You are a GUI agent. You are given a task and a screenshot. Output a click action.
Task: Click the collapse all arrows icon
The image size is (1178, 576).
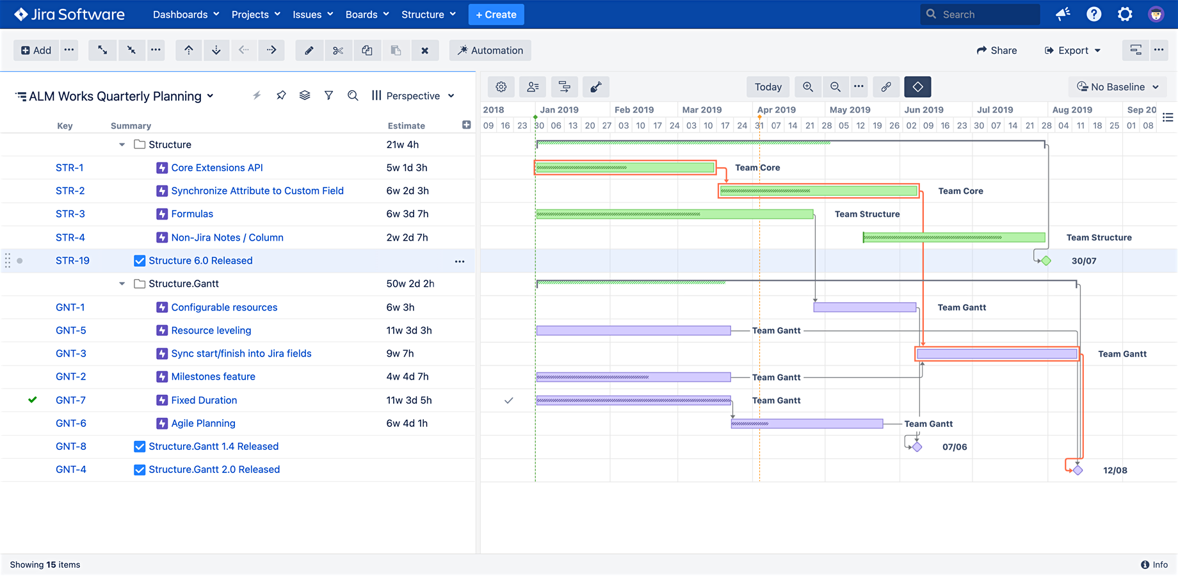(131, 50)
